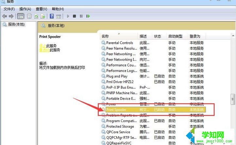236x145 pixels.
Task: Click the gear icon beside Portable Device E...
Action: click(103, 99)
